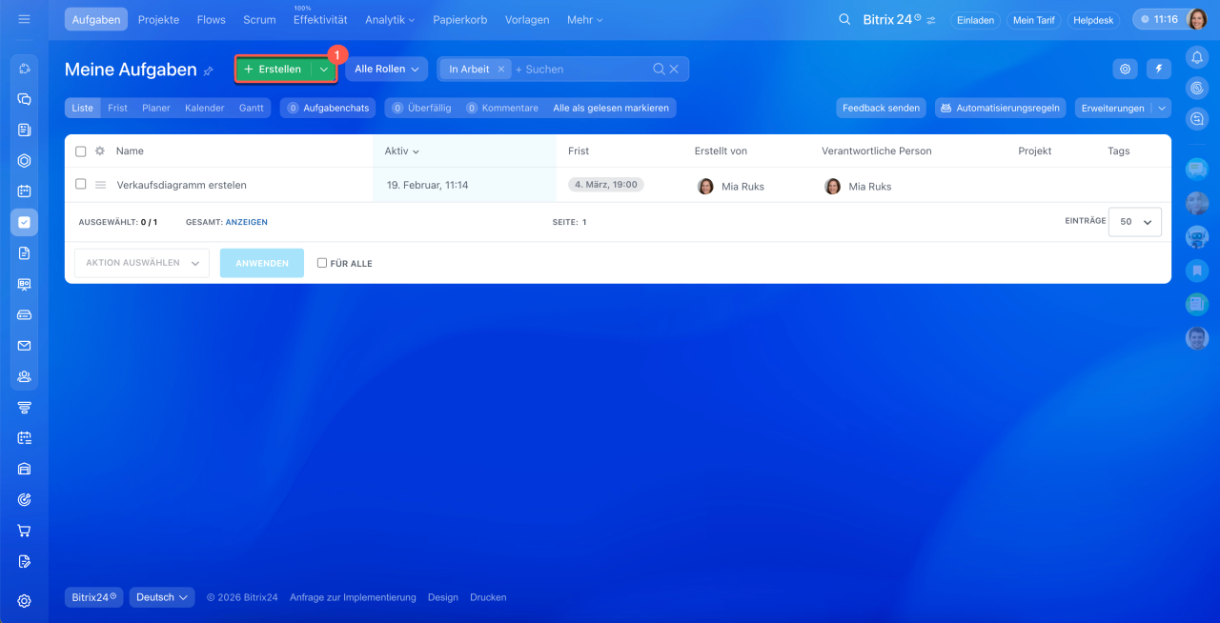Click the search magnifier in the top bar
The image size is (1220, 623).
(844, 19)
